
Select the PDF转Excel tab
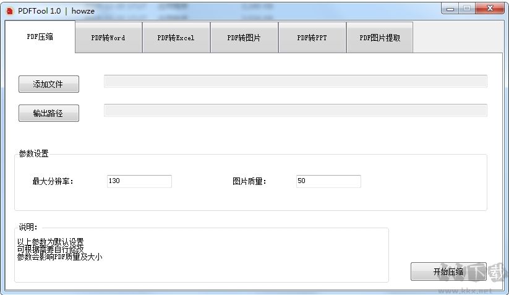176,38
